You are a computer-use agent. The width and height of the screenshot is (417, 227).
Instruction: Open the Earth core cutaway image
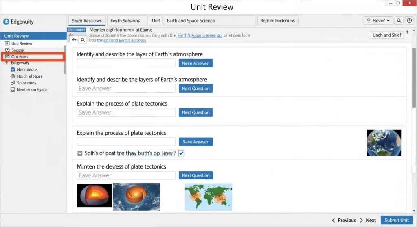click(x=94, y=195)
